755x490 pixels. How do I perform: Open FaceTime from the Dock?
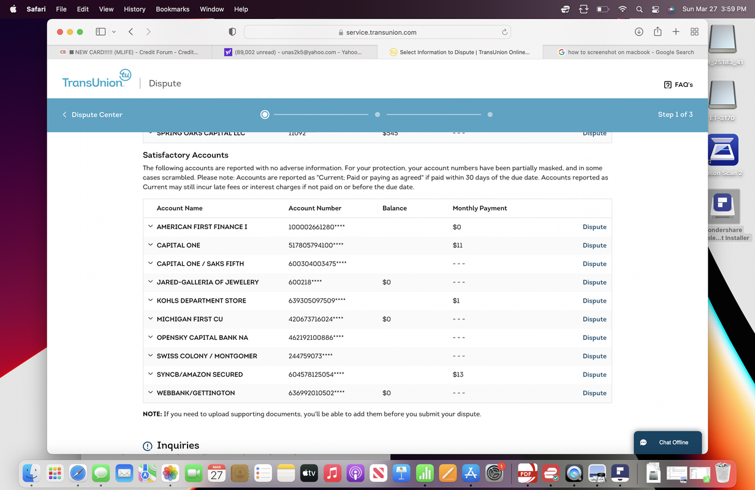coord(194,473)
